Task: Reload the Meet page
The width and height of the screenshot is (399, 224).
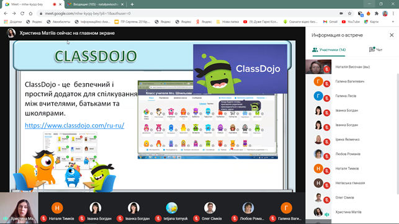Action: pyautogui.click(x=22, y=14)
